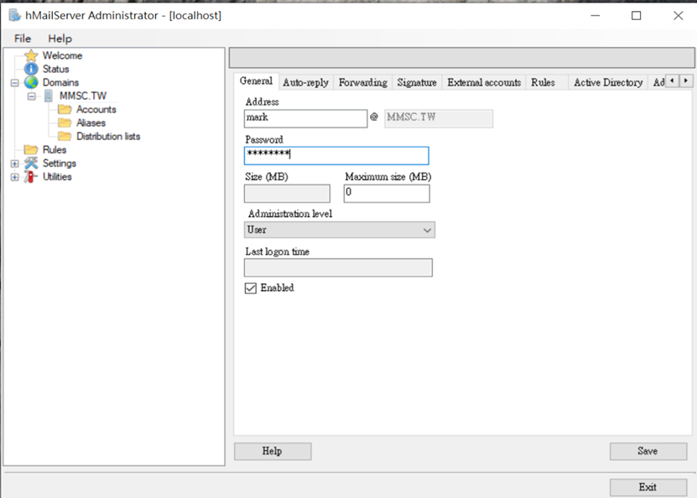The width and height of the screenshot is (697, 498).
Task: Click the Welcome star icon
Action: 31,55
